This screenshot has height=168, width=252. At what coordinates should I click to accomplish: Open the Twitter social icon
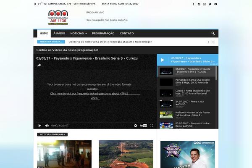[210, 4]
